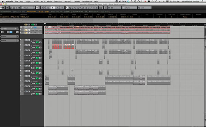Select the Object Selection arrow tool
This screenshot has width=206, height=127.
pos(67,8)
